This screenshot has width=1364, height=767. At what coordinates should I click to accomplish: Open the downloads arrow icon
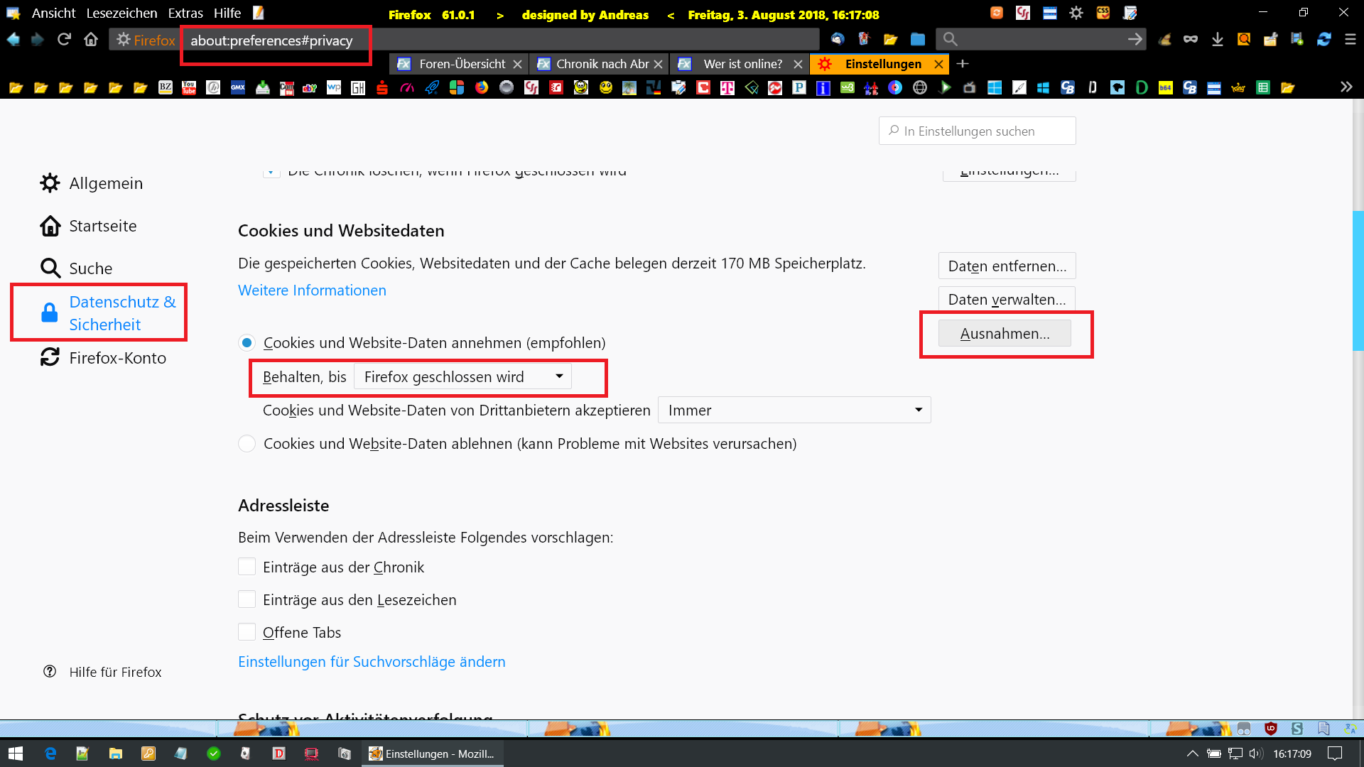click(1217, 40)
